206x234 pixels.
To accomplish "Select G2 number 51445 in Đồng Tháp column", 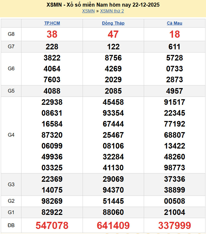I will (x=113, y=201).
